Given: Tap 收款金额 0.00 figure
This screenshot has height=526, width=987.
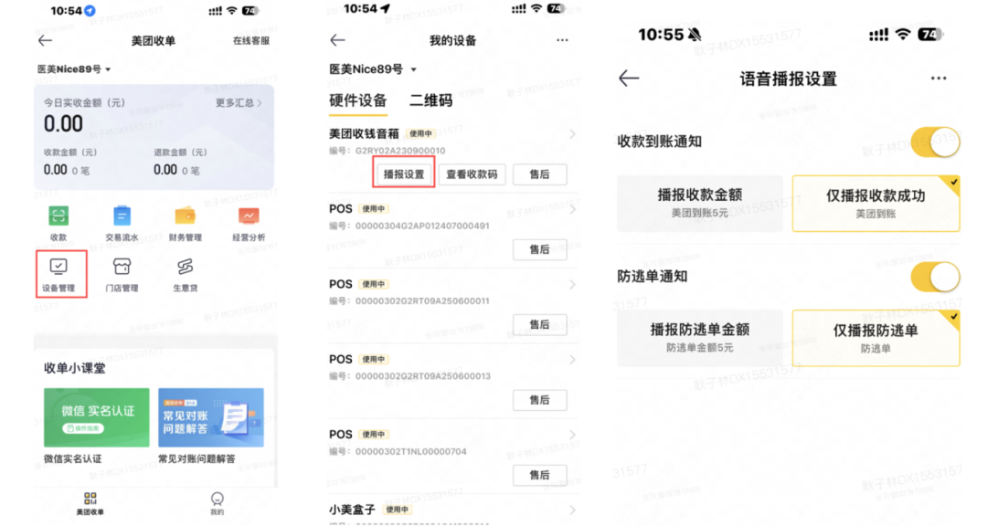Looking at the screenshot, I should pos(56,170).
